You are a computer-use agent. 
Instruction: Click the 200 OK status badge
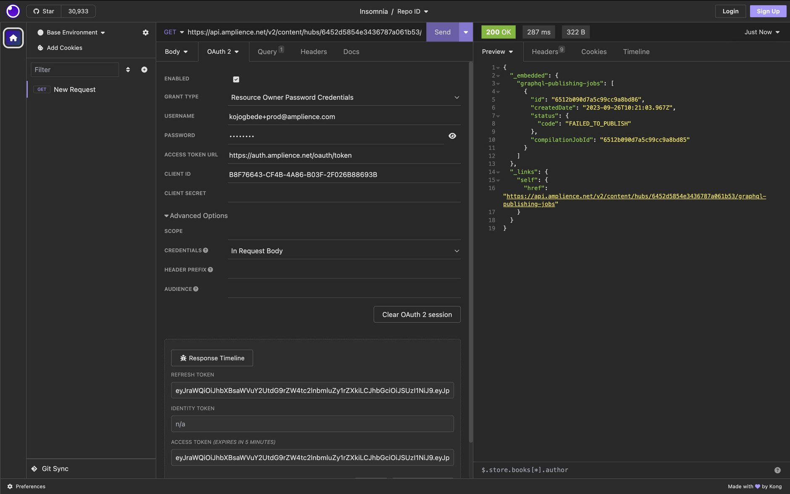pos(499,32)
